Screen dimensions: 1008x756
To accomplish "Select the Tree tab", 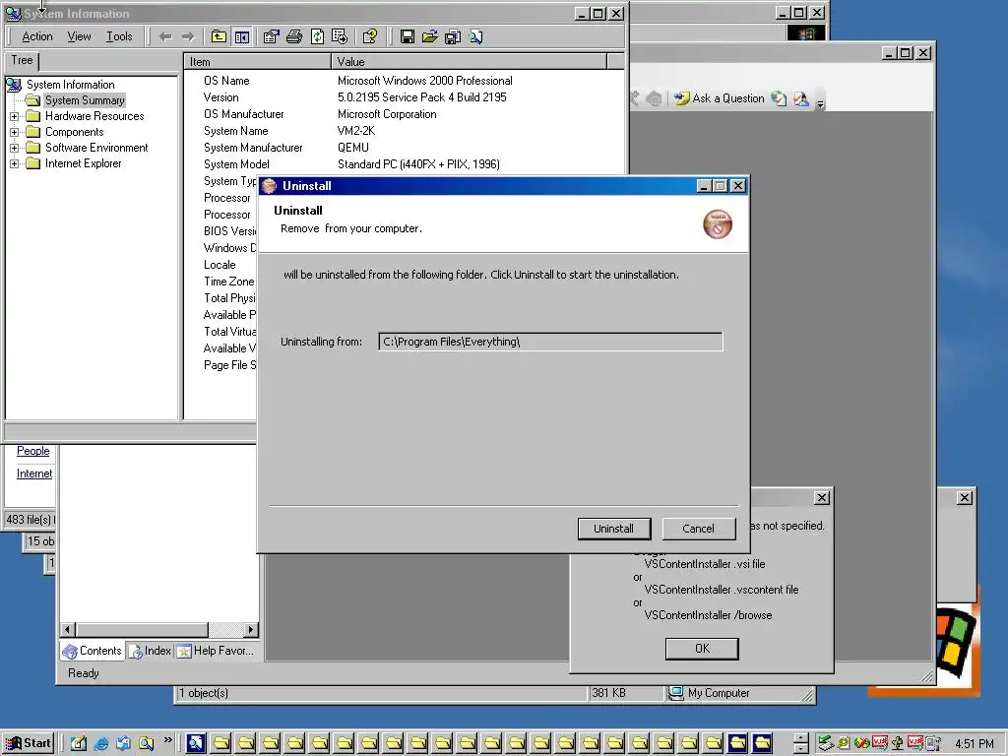I will tap(22, 60).
